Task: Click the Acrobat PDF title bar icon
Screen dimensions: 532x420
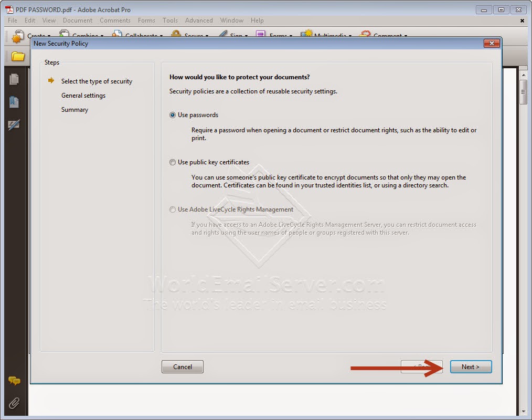Action: (x=9, y=9)
